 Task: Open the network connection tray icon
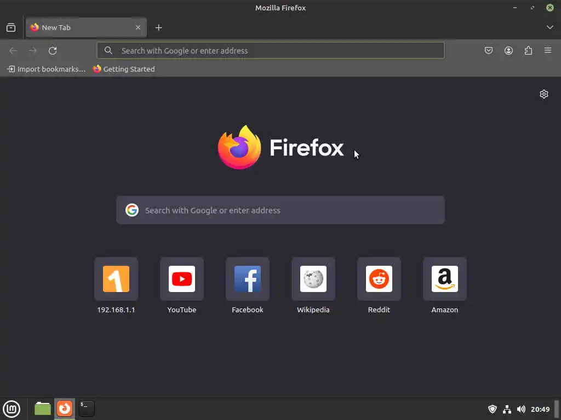(507, 409)
